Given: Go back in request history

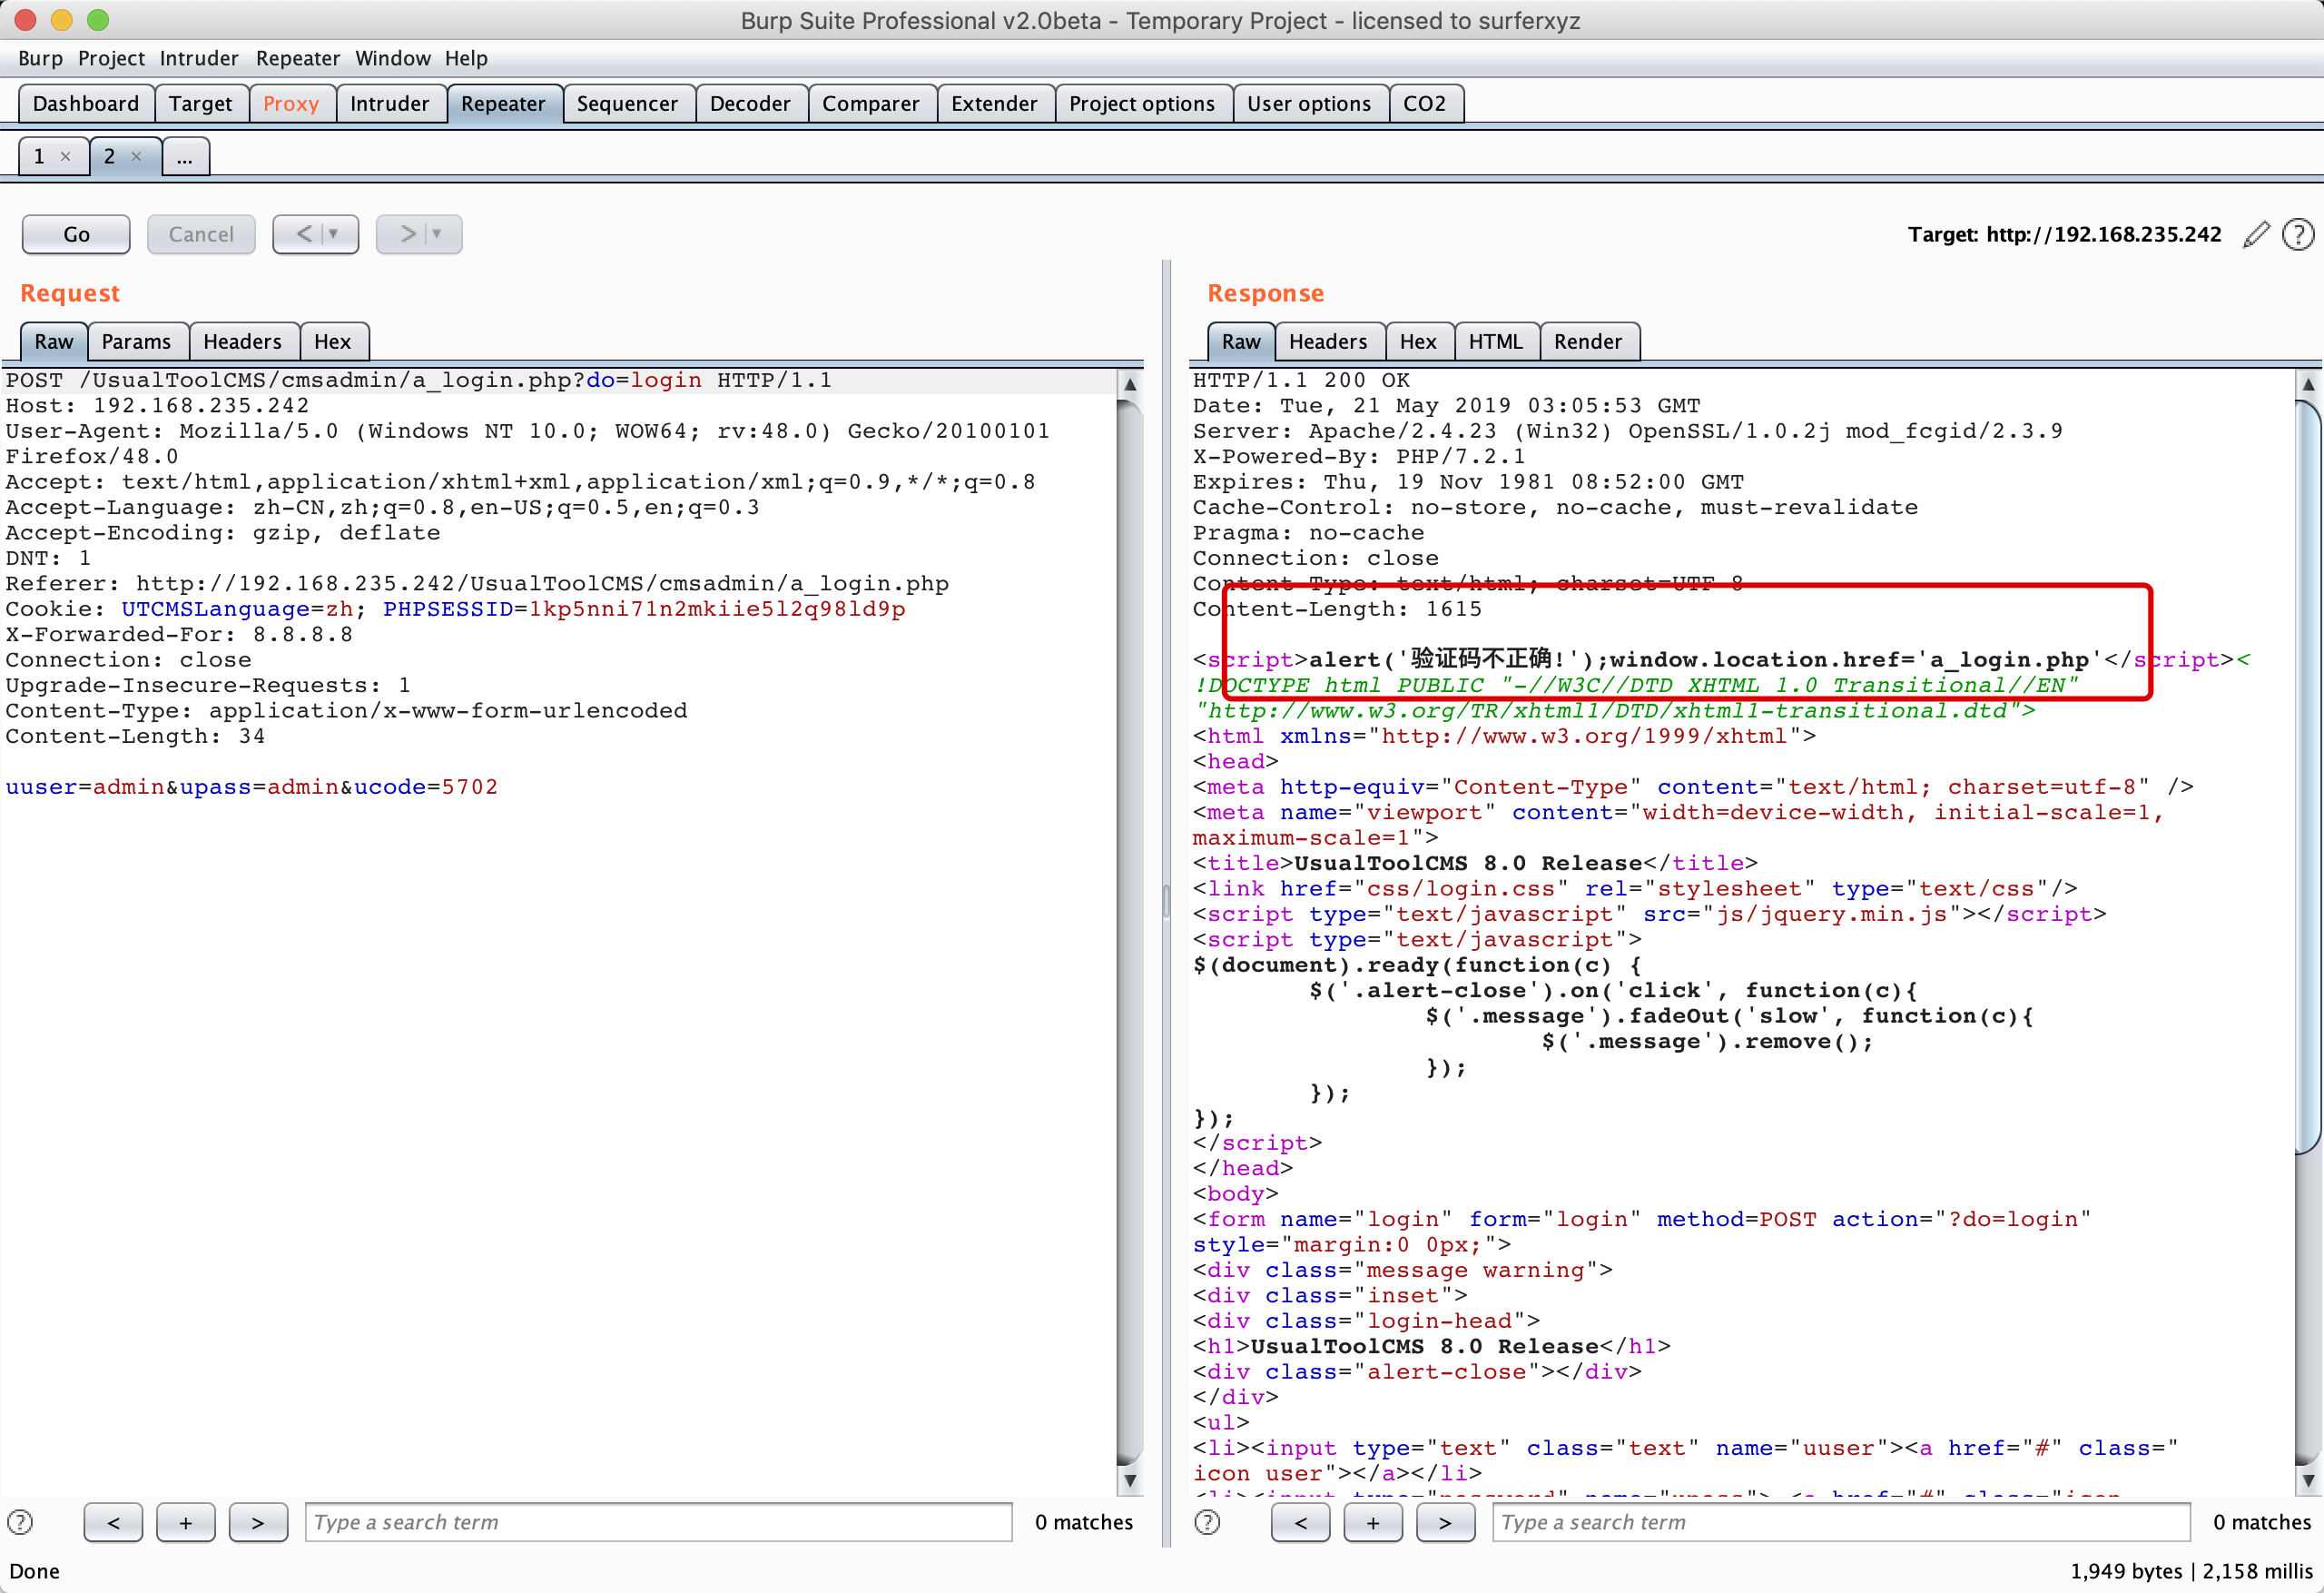Looking at the screenshot, I should [303, 234].
